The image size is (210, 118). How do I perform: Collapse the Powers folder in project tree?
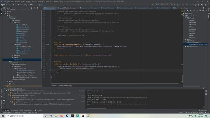[13, 44]
